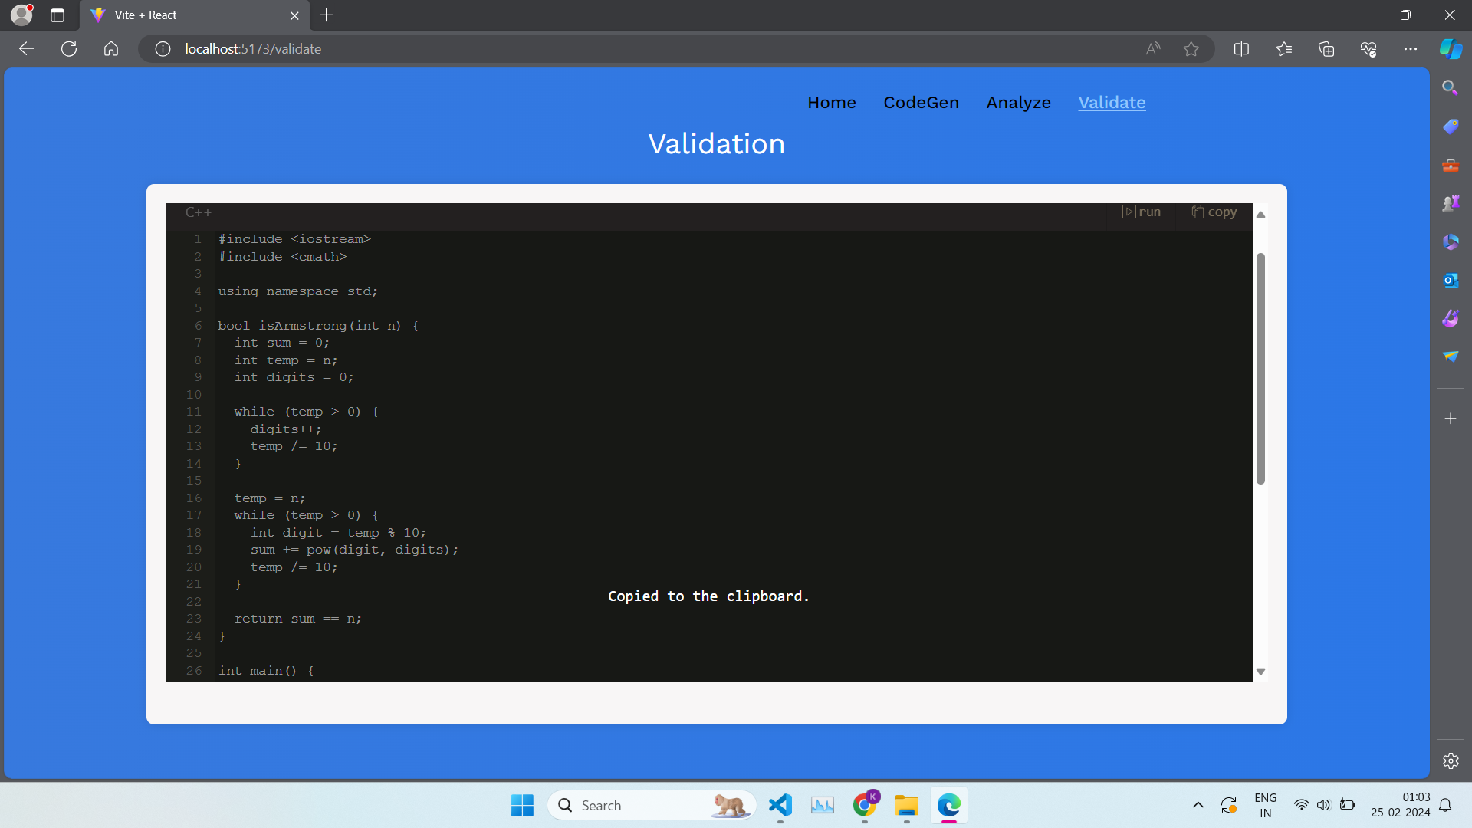Open sidebar search icon

click(x=1450, y=87)
